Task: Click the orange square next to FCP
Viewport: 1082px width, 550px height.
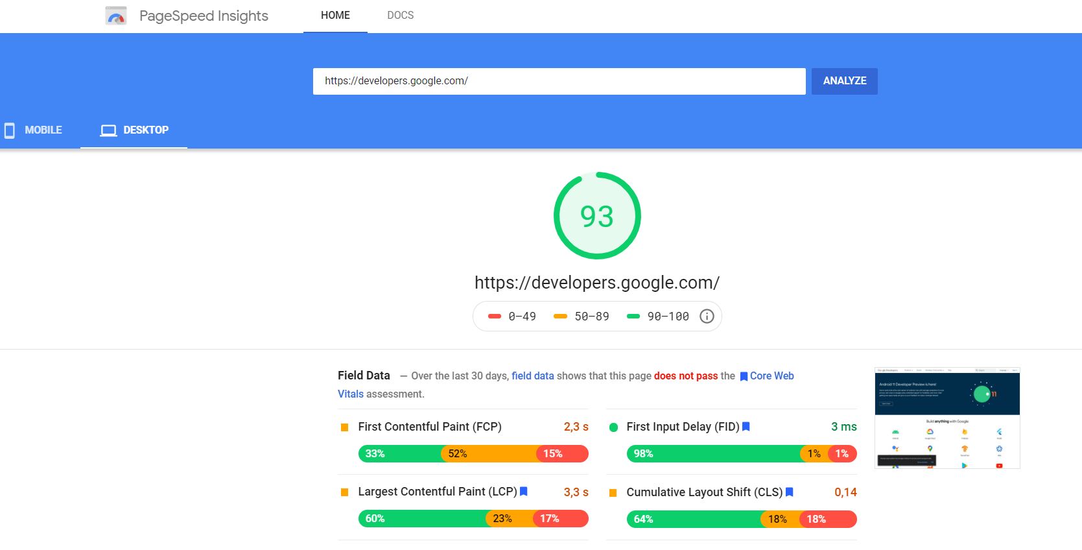Action: [345, 427]
